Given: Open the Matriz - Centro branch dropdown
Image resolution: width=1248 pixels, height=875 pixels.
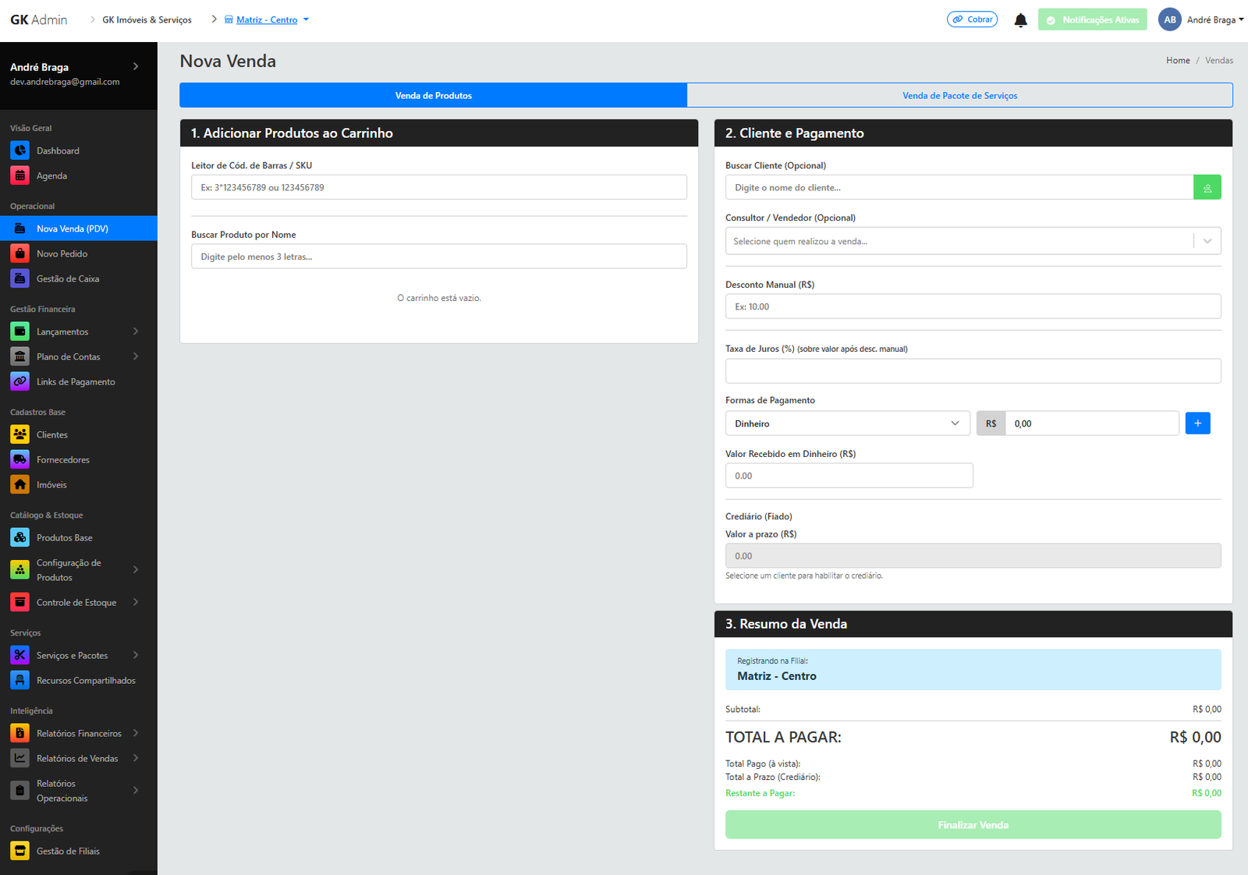Looking at the screenshot, I should tap(267, 20).
